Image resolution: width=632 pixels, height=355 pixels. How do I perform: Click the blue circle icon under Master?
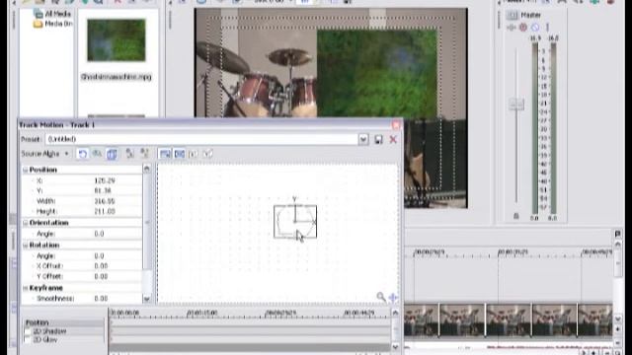535,28
